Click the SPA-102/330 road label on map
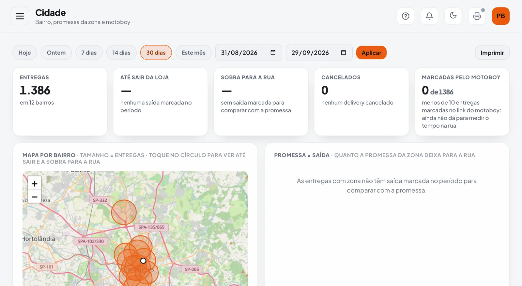Viewport: 522px width, 286px height. point(91,241)
